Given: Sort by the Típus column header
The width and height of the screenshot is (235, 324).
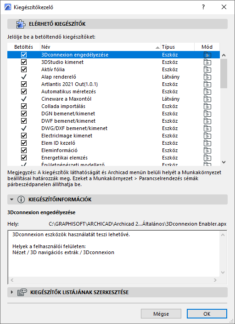Looking at the screenshot, I should coord(178,47).
